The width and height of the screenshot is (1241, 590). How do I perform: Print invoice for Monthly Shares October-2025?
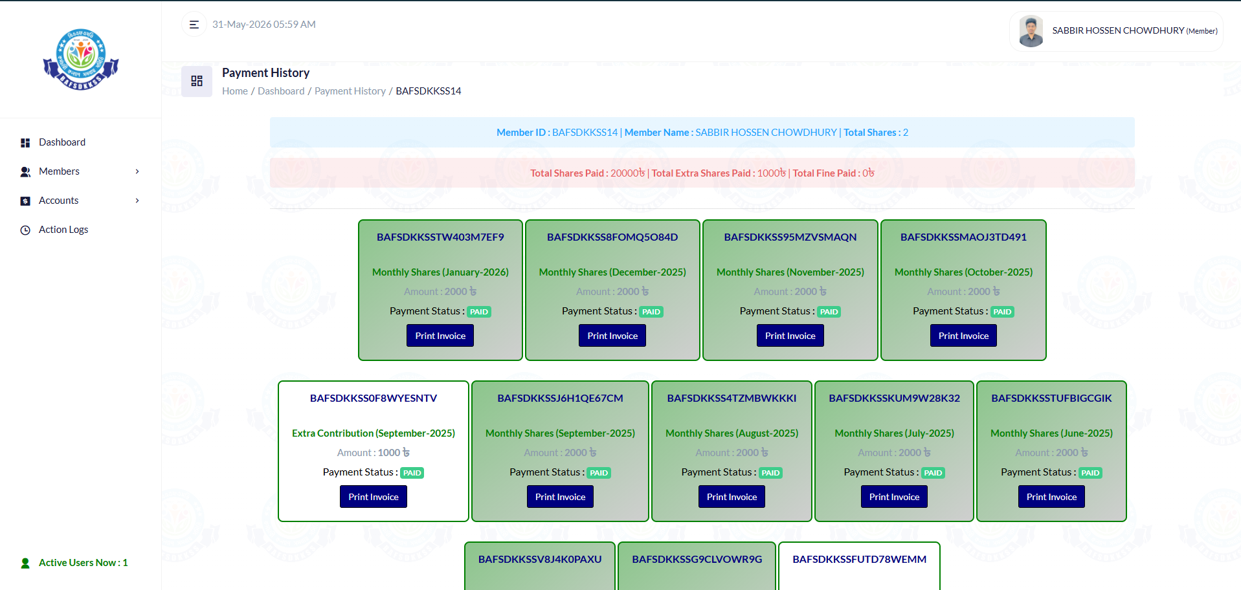(x=963, y=336)
